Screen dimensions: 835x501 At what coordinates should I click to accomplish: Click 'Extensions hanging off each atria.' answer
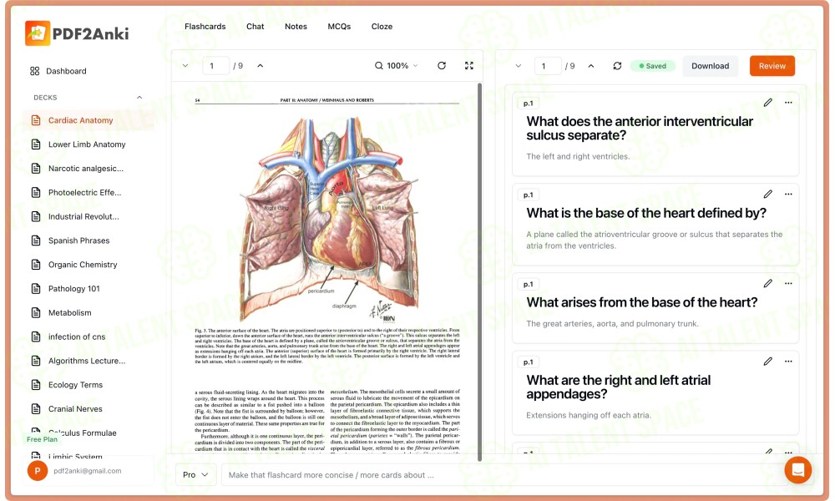tap(588, 415)
